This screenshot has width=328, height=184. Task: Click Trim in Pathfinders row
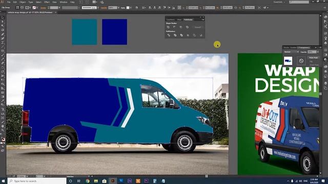tap(175, 35)
